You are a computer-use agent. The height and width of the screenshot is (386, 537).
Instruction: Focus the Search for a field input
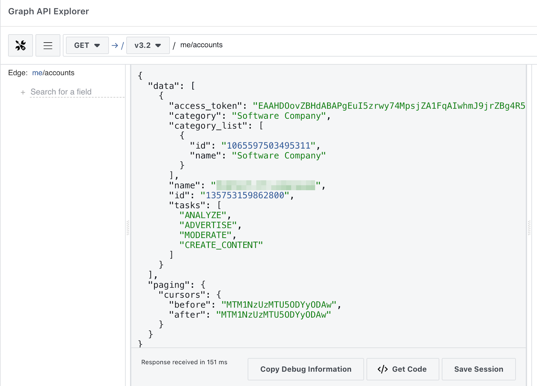click(x=77, y=92)
